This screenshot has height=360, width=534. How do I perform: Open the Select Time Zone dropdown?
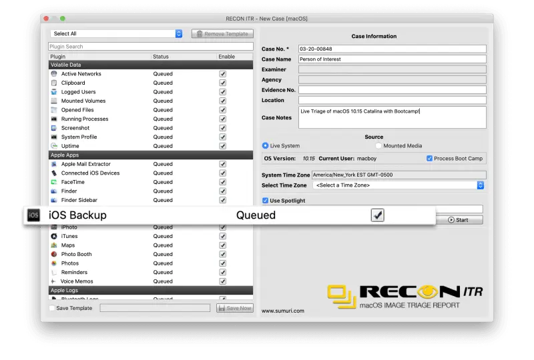coord(398,185)
